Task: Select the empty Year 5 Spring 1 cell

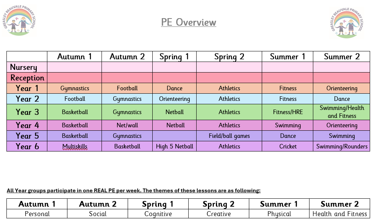Action: click(174, 136)
